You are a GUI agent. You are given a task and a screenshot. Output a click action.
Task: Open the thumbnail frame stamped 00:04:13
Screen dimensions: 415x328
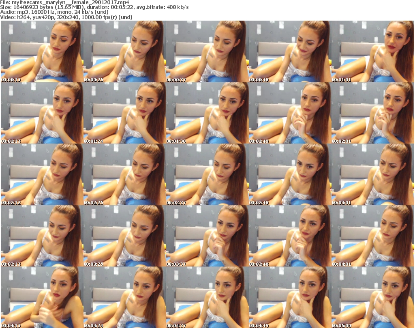pos(42,297)
